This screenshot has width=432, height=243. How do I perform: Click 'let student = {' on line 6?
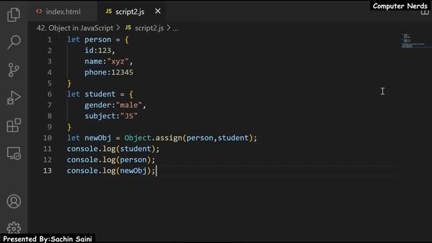point(100,94)
